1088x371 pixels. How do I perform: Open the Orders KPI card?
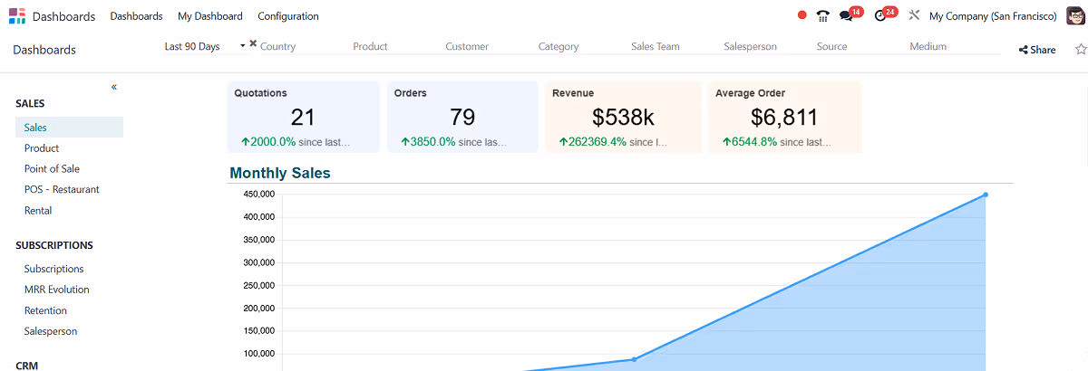(462, 118)
